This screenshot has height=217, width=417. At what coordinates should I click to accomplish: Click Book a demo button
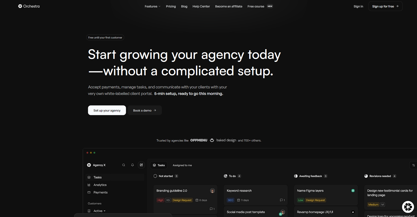[x=145, y=110]
